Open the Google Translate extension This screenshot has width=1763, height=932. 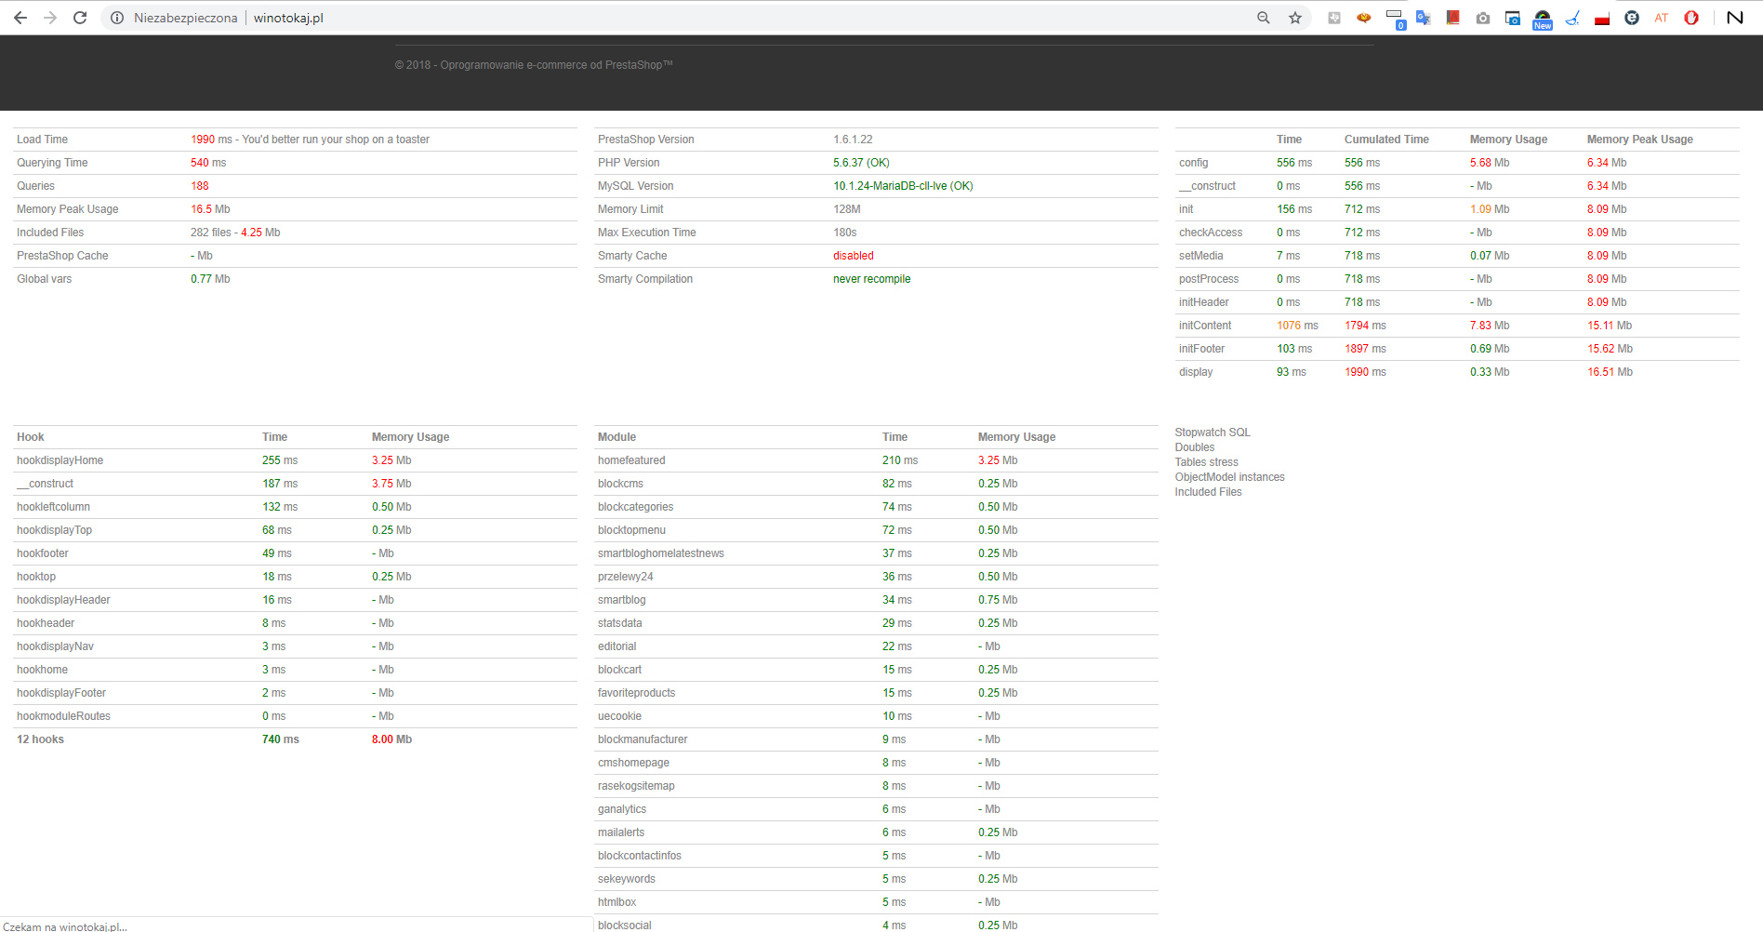click(x=1424, y=18)
